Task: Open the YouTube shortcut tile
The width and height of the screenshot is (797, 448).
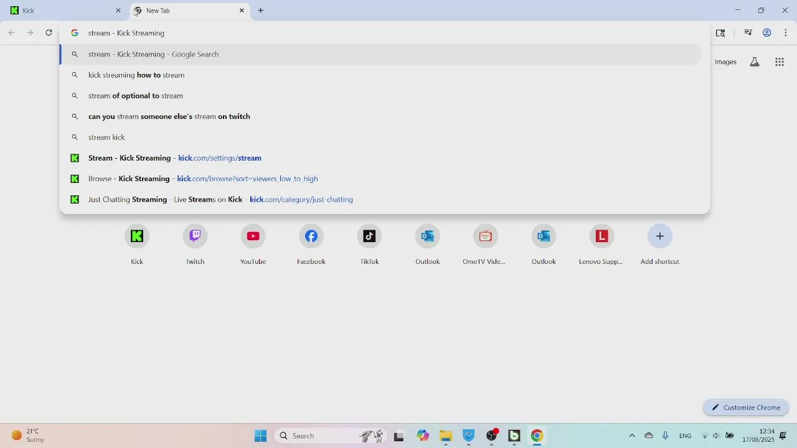Action: point(253,245)
